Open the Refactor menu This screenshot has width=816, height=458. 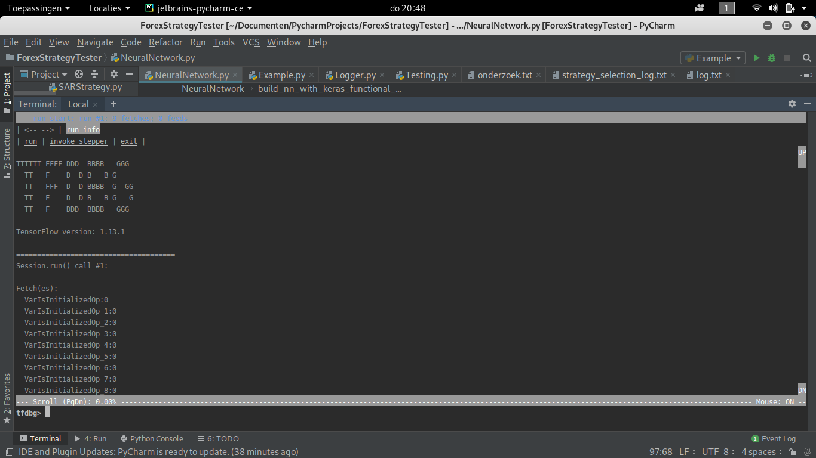click(x=165, y=42)
